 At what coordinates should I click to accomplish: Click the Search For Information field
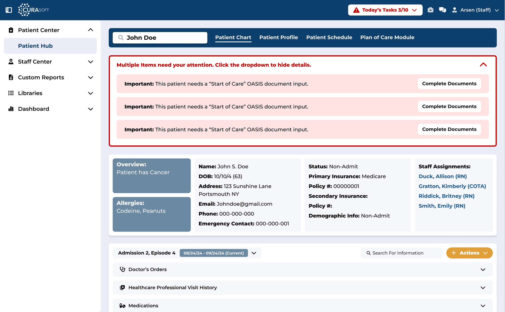click(401, 253)
